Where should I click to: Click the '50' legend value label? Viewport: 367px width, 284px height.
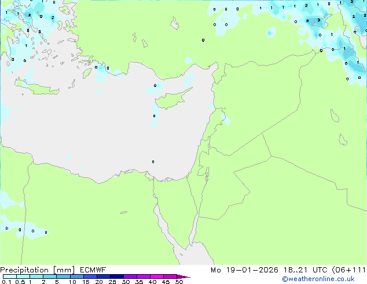click(179, 282)
